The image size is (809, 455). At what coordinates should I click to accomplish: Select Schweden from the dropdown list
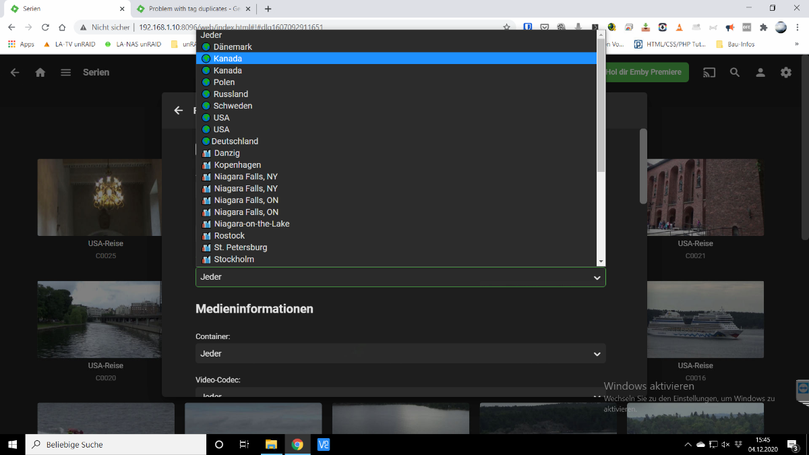pyautogui.click(x=396, y=106)
